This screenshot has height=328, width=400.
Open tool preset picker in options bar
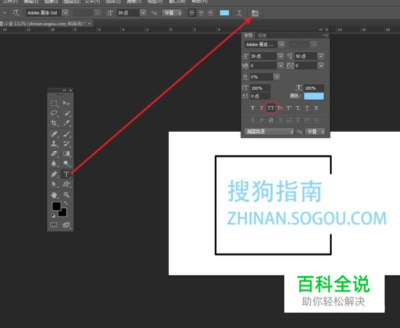[x=4, y=13]
